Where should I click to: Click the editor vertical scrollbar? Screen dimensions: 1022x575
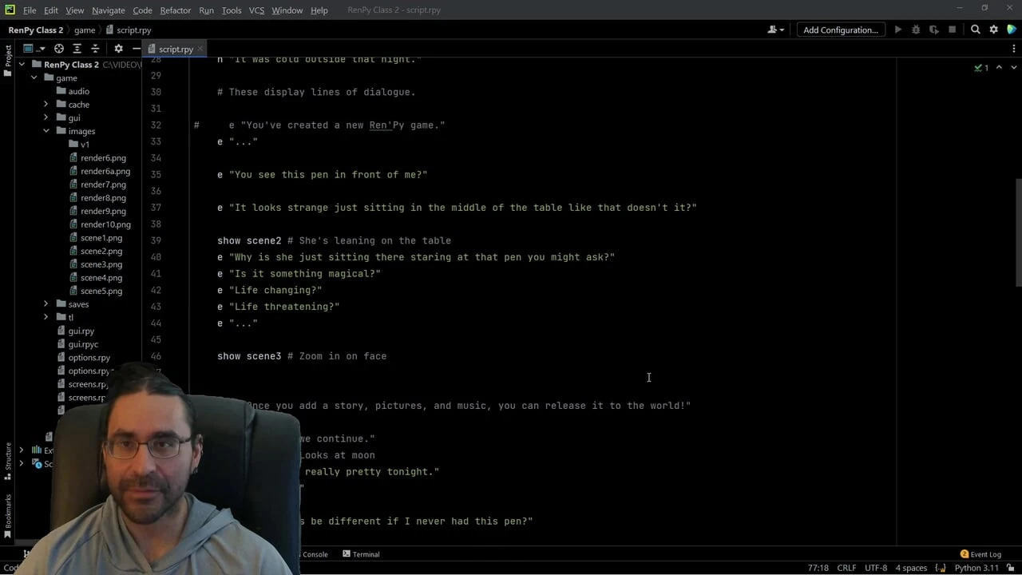point(1017,232)
